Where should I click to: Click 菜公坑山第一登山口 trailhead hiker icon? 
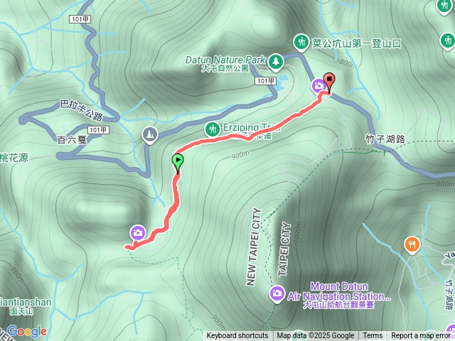click(x=301, y=43)
